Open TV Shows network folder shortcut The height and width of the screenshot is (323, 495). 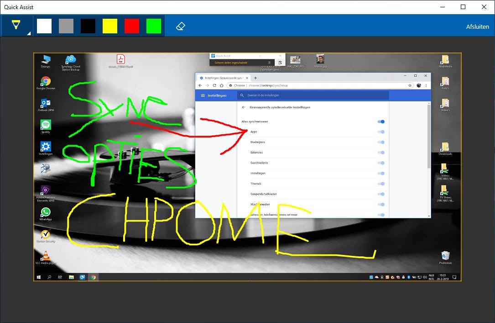445,193
